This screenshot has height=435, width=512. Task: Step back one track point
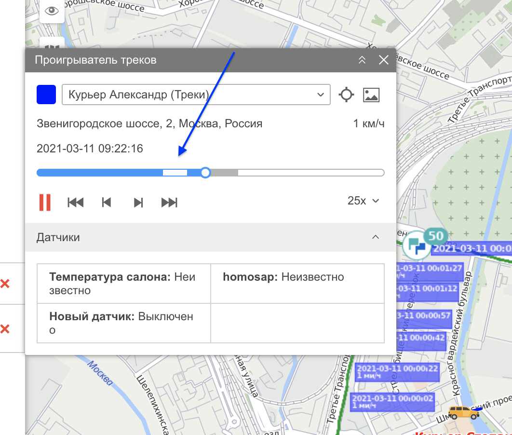click(x=107, y=202)
